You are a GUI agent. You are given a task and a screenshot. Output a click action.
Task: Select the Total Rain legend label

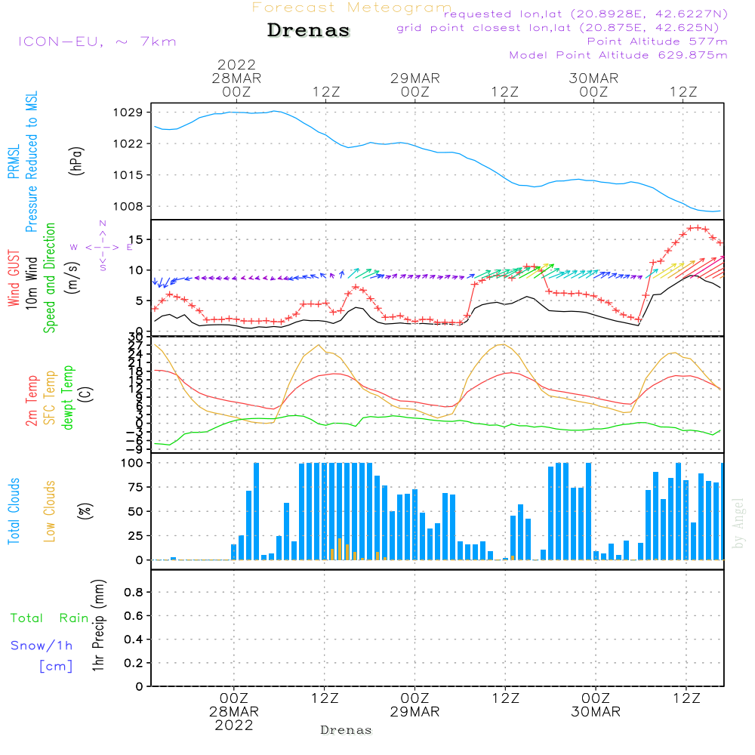click(x=49, y=618)
